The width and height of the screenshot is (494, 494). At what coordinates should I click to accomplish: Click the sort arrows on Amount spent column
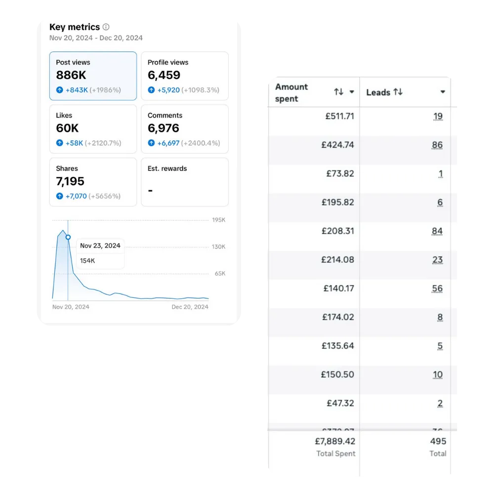338,92
